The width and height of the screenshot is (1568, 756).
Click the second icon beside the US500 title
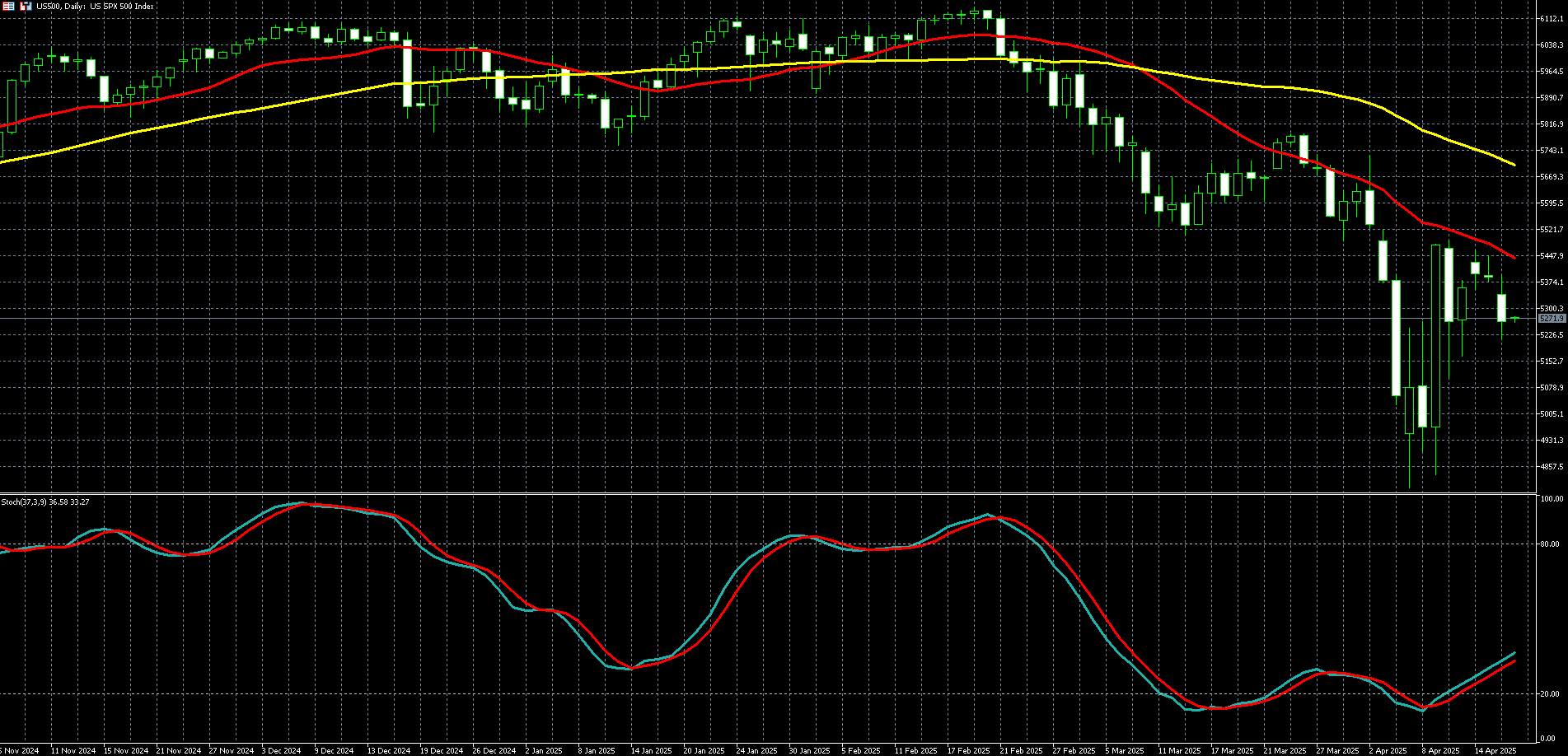tap(26, 6)
